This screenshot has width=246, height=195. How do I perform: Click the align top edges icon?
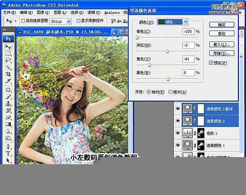113,21
